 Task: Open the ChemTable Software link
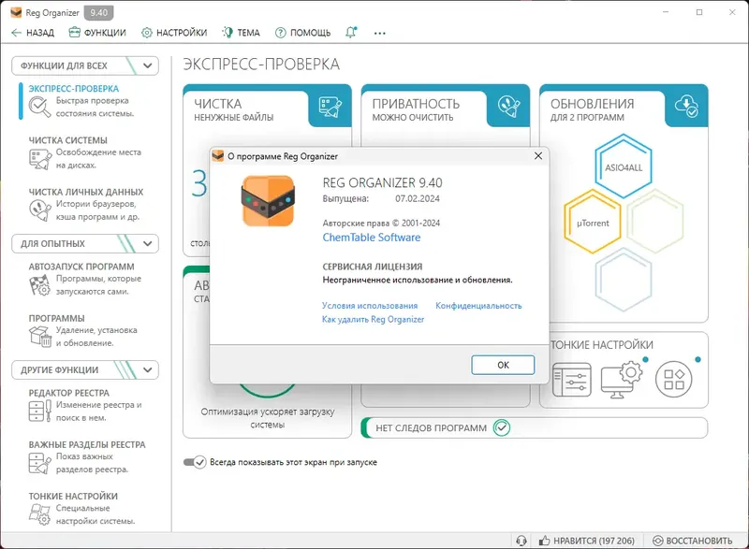coord(371,238)
